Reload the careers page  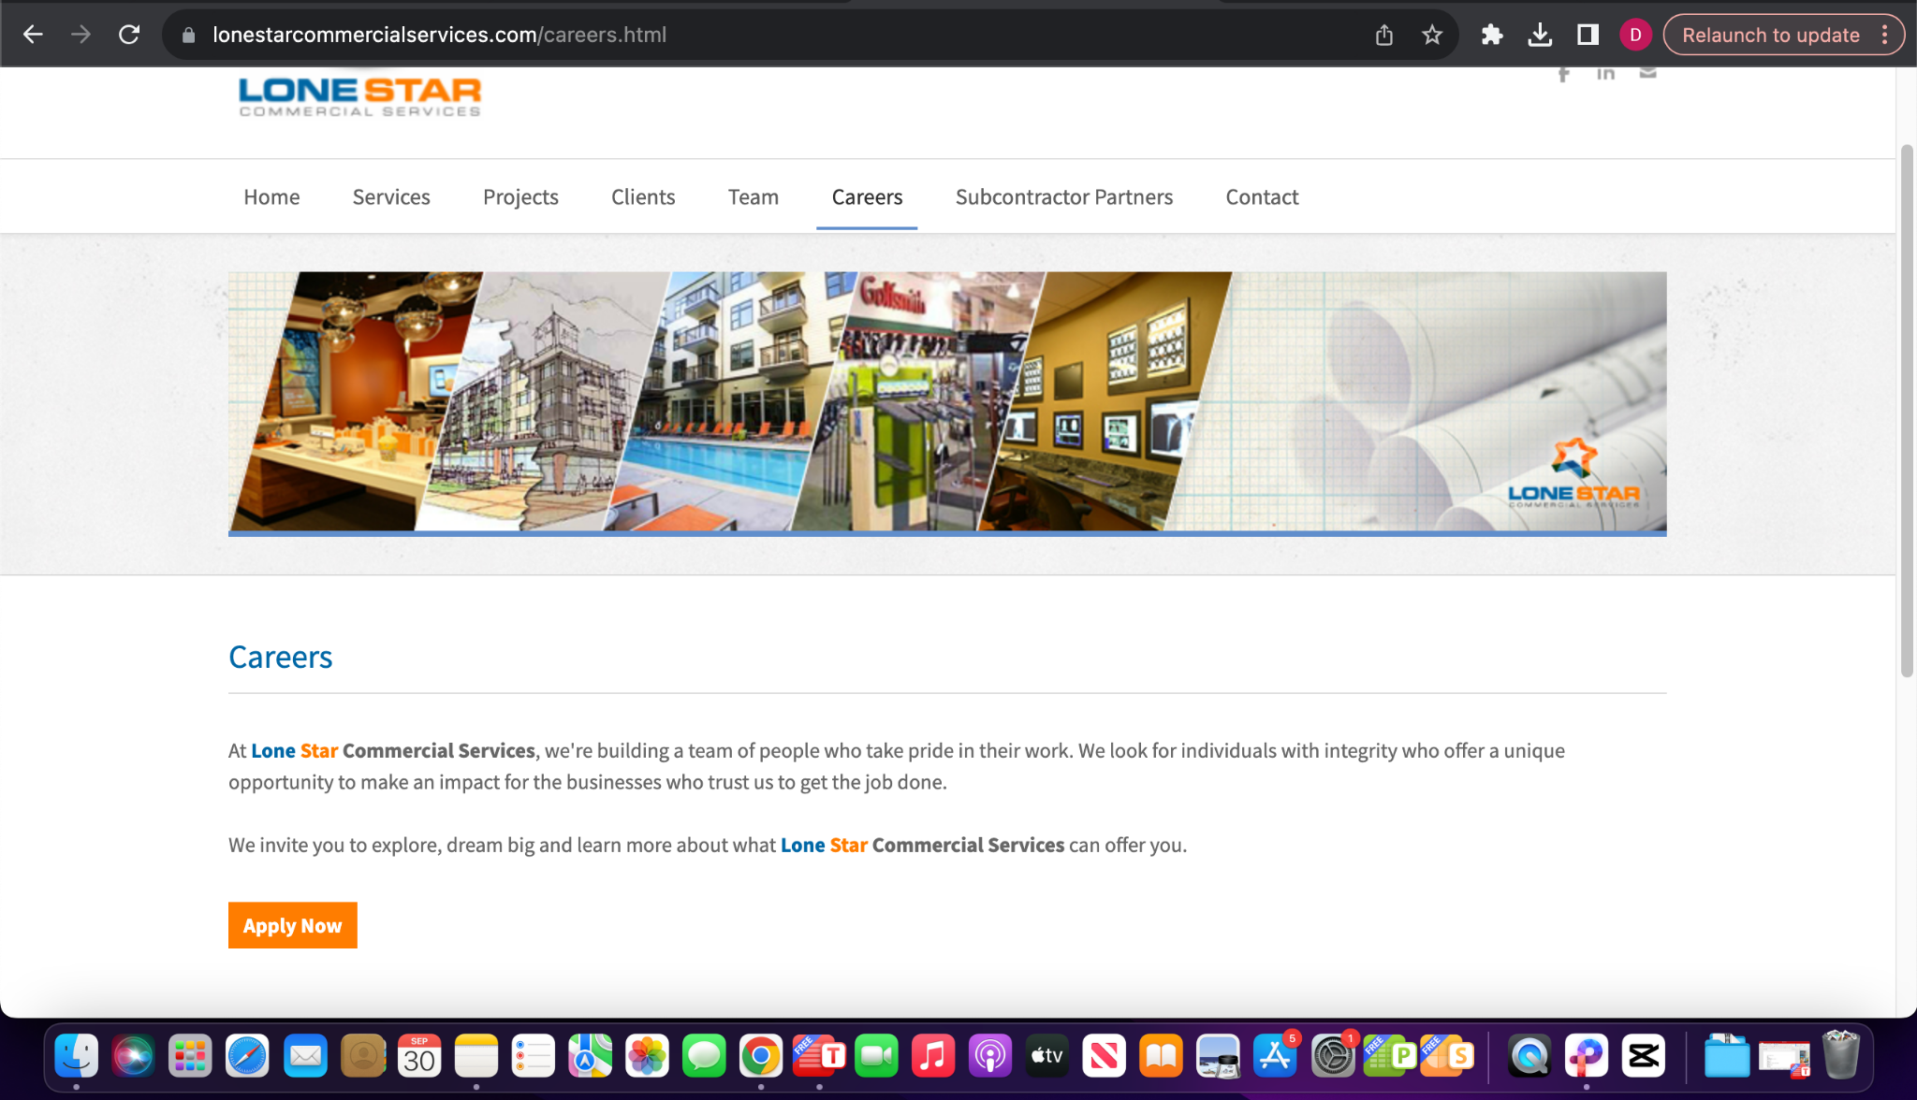pos(129,35)
